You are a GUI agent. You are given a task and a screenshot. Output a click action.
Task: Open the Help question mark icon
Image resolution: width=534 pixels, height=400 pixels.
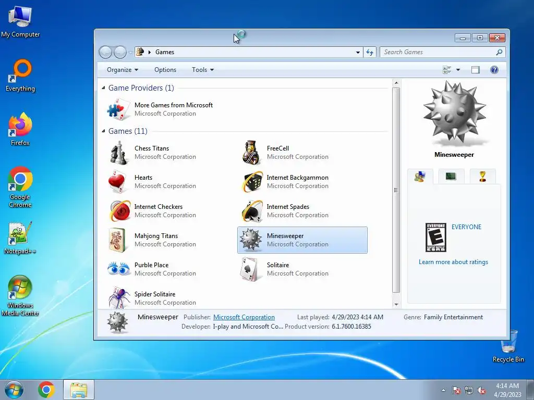494,70
